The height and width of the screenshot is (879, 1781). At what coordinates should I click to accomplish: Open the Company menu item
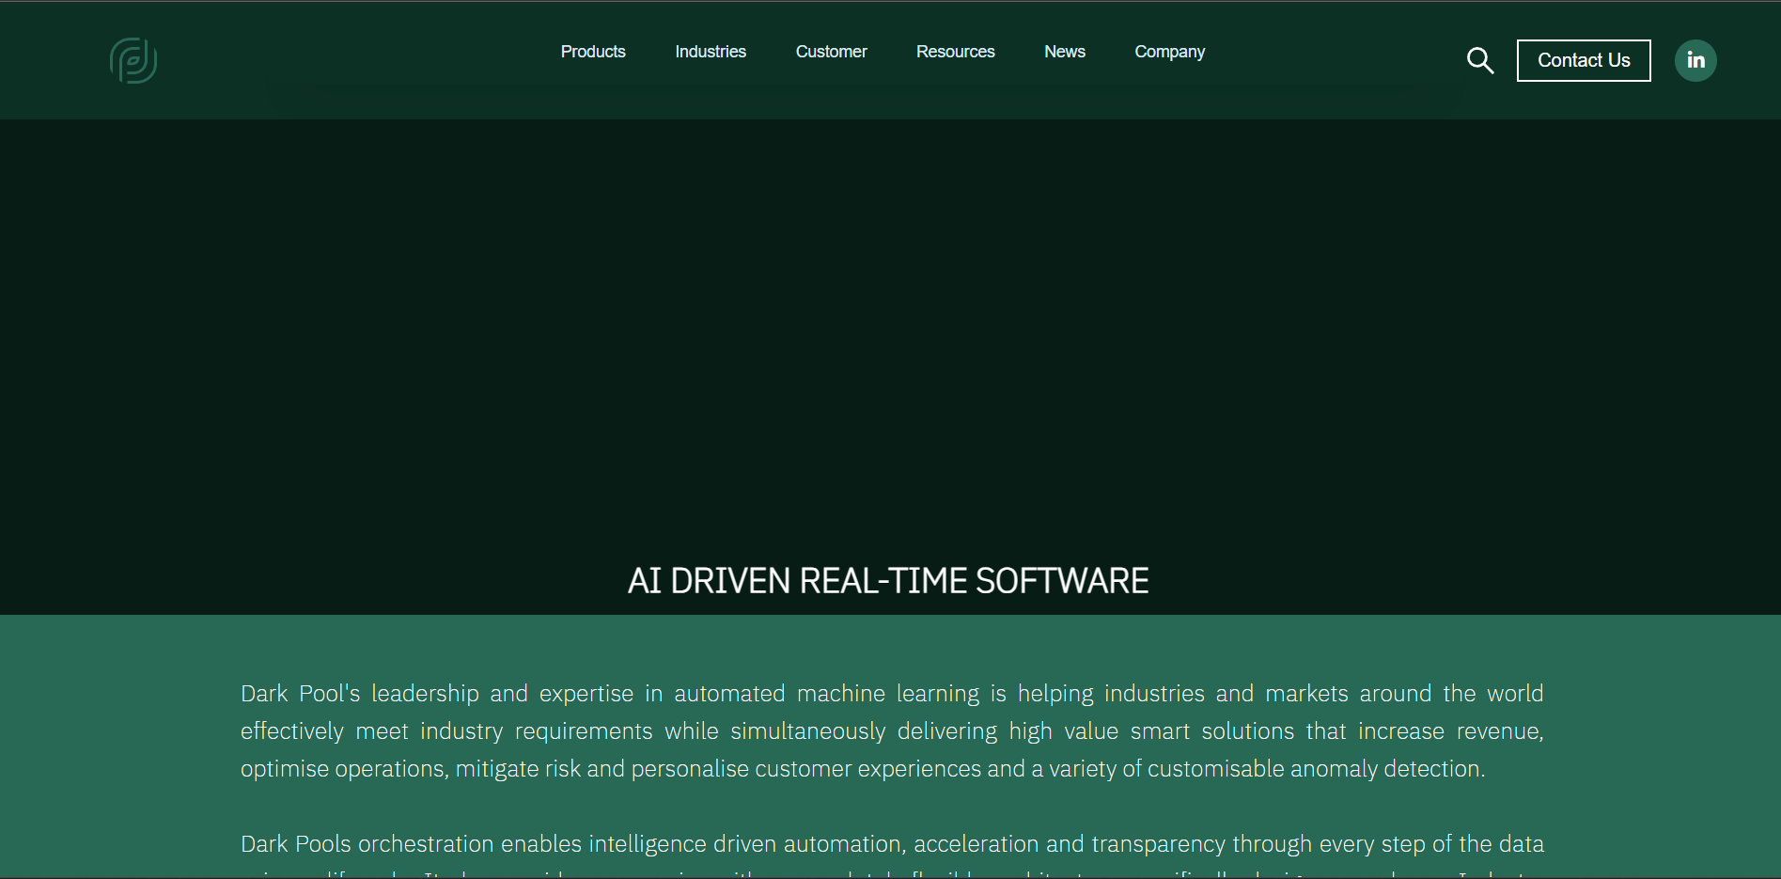[1169, 52]
